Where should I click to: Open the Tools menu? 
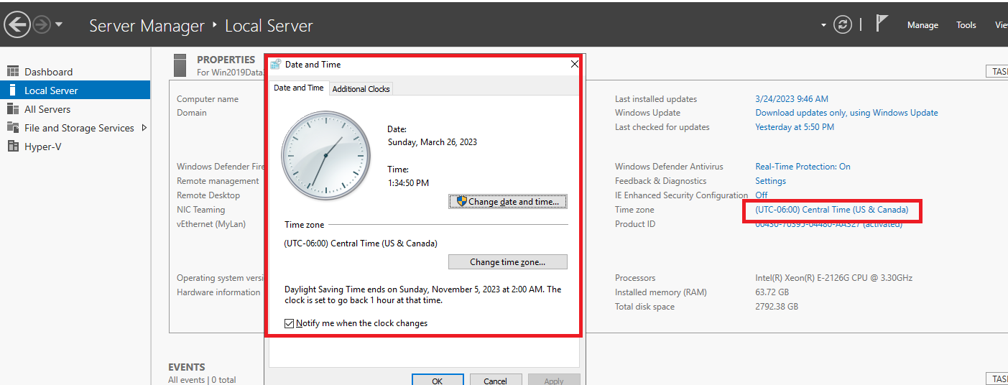[966, 25]
